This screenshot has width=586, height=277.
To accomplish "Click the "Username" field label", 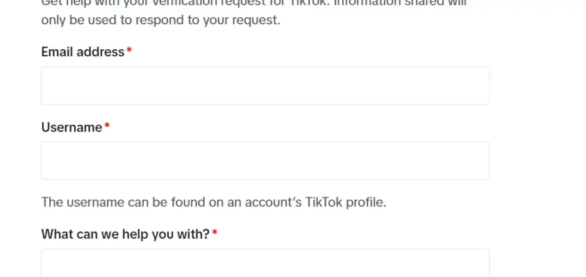I will pos(72,127).
